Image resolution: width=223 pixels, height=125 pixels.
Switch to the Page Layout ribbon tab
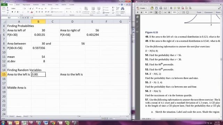coord(26,5)
